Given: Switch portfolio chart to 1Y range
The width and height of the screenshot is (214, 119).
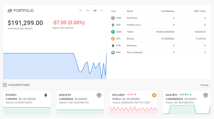Looking at the screenshot, I should [102, 11].
